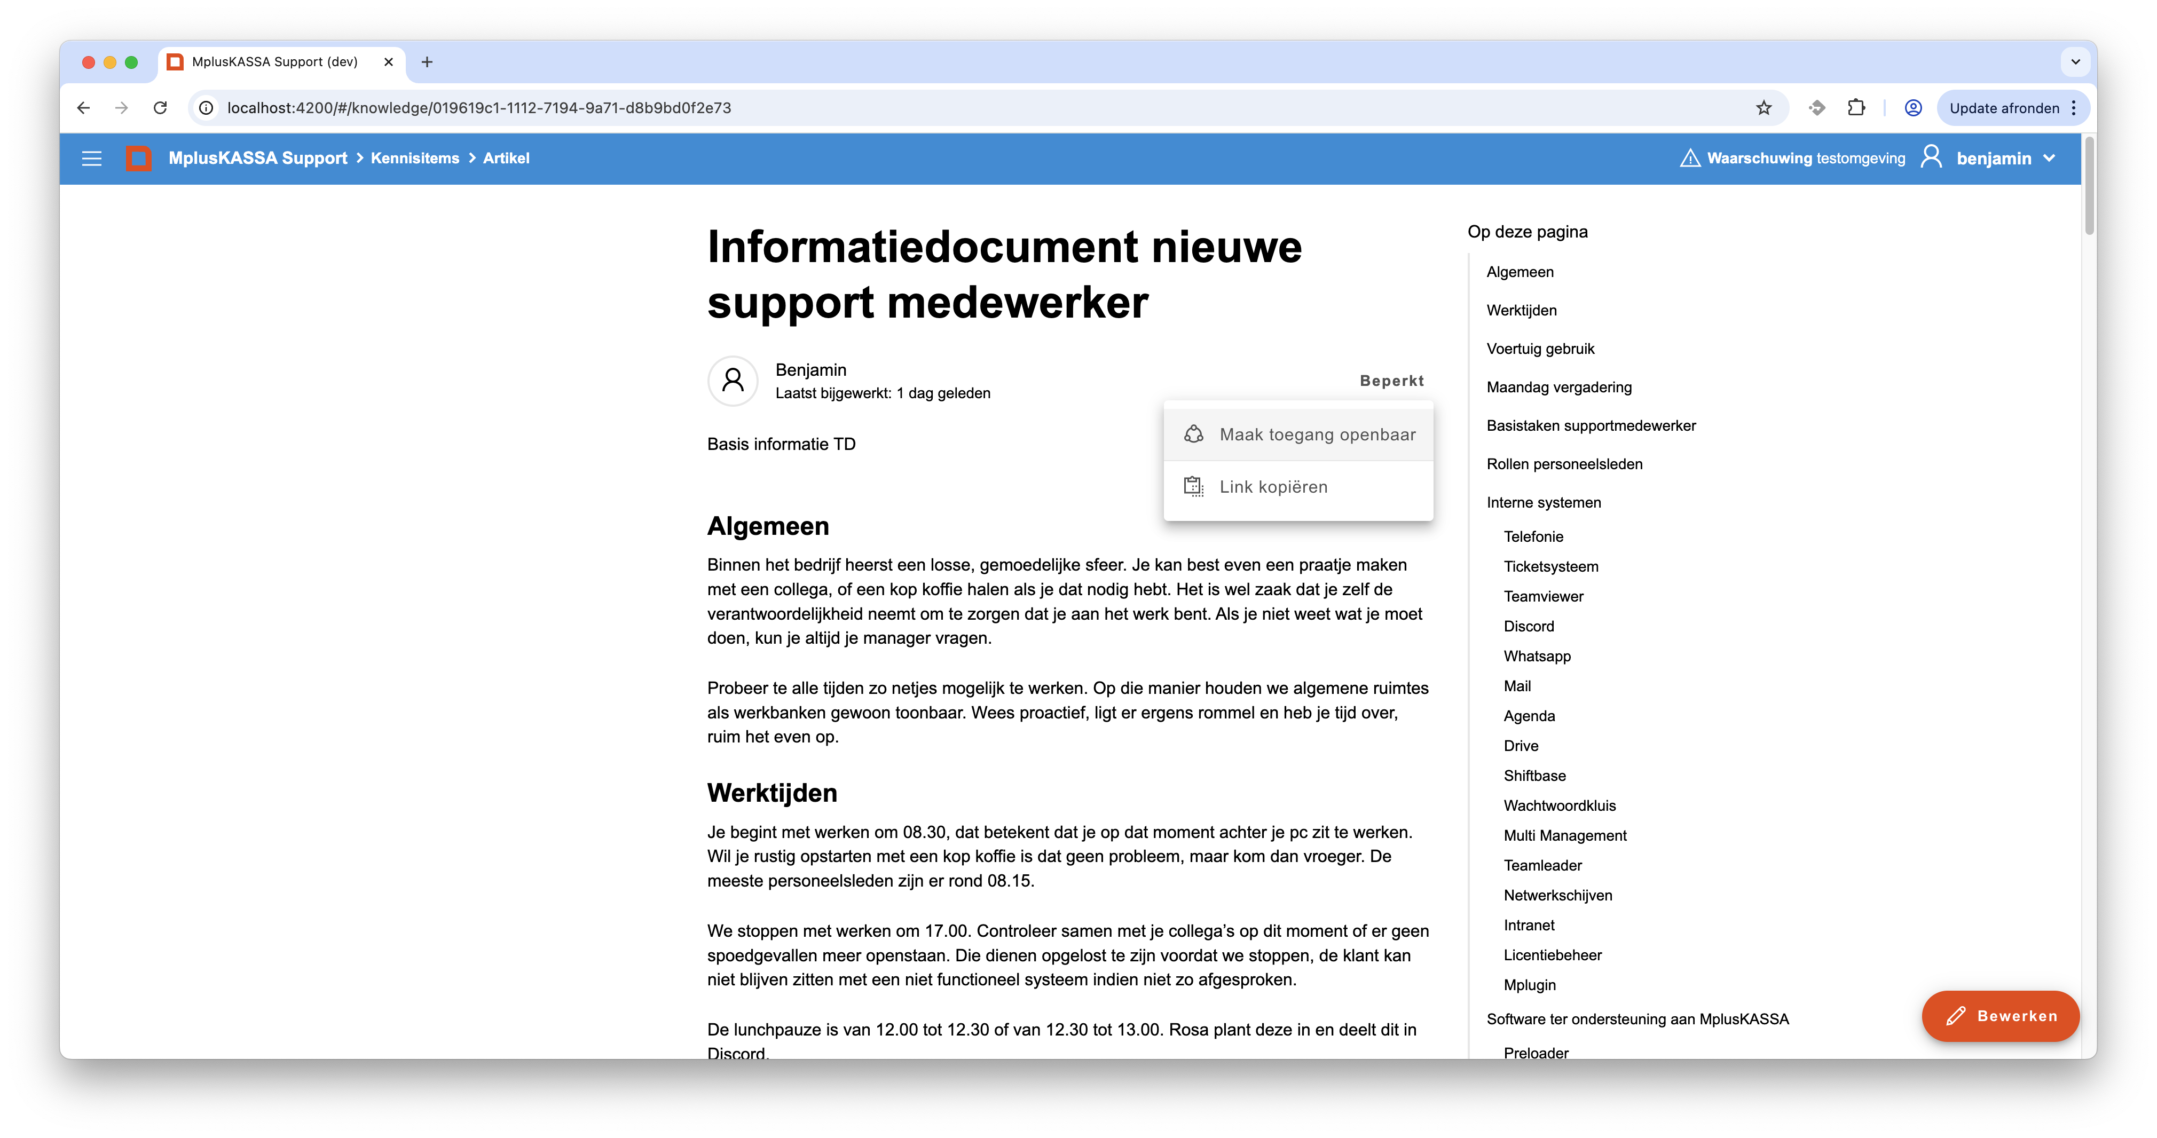
Task: Click the Waarschuwing testomgeving text
Action: (x=1805, y=159)
